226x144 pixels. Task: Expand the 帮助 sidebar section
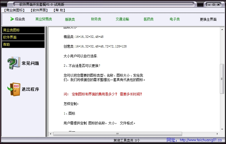(x=23, y=44)
